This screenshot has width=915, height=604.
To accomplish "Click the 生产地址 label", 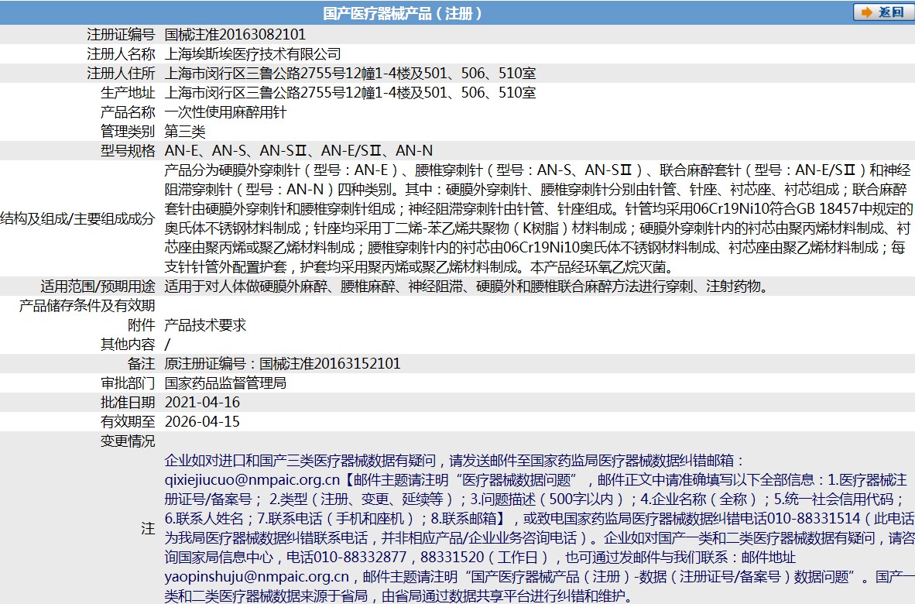I will click(128, 92).
